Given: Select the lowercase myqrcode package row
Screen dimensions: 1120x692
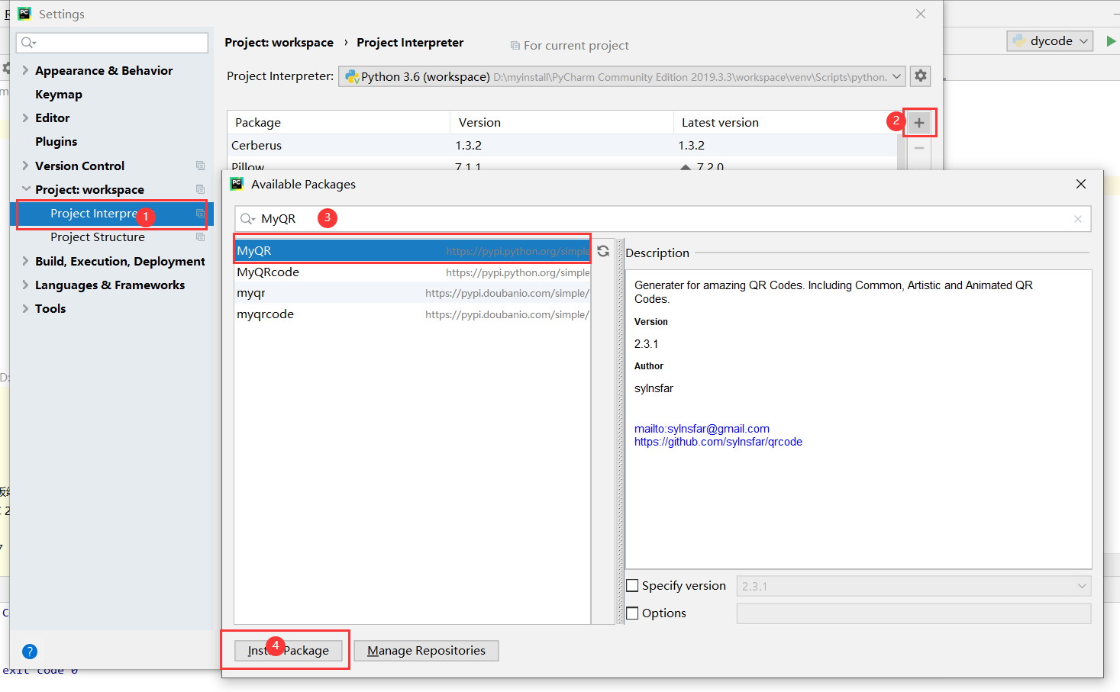Looking at the screenshot, I should click(x=412, y=314).
